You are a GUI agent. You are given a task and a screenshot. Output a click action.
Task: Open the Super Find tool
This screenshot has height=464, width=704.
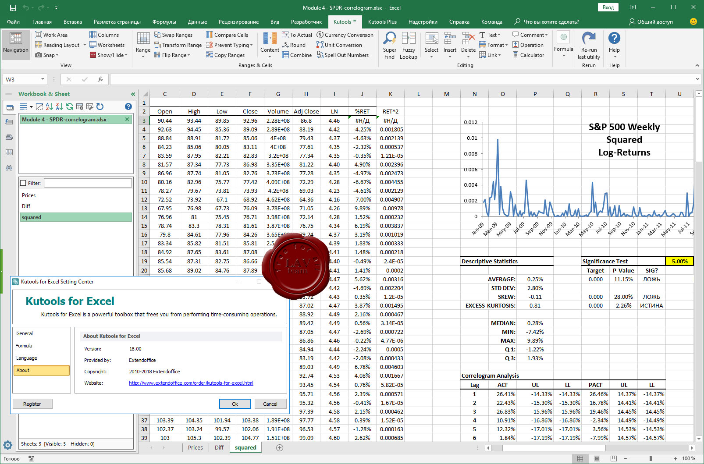coord(389,46)
